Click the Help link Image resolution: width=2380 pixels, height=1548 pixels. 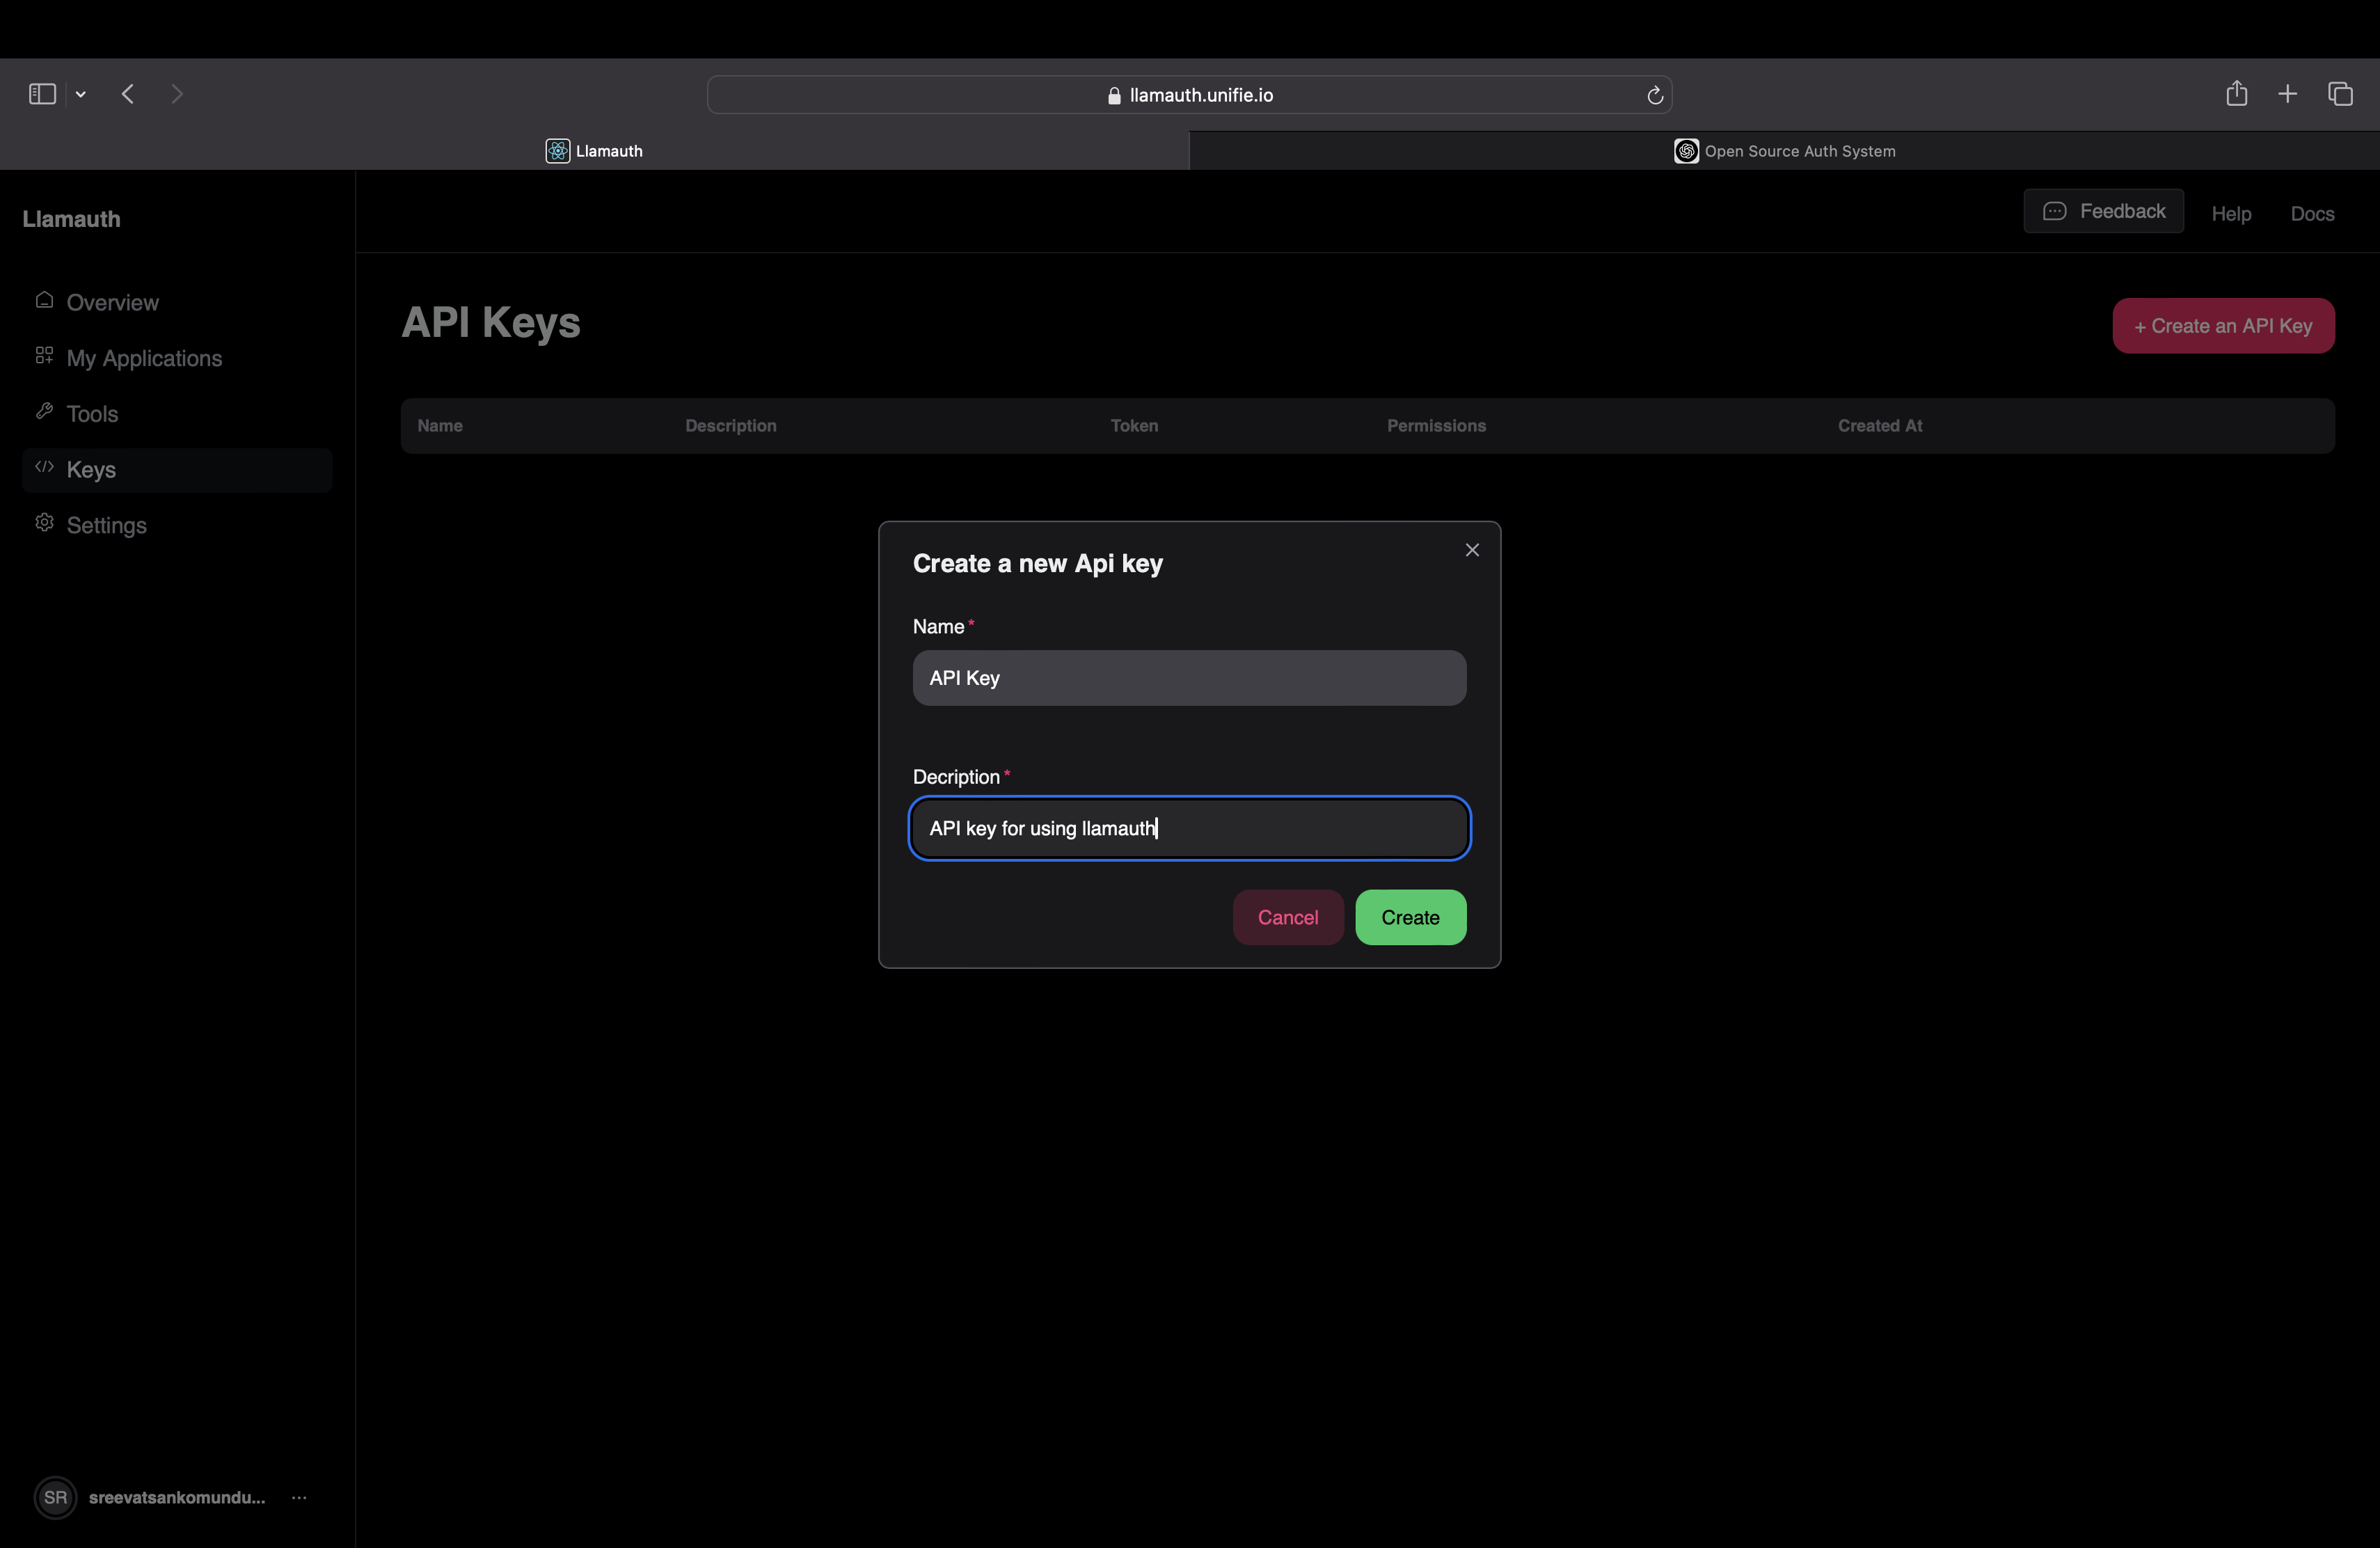(2231, 214)
